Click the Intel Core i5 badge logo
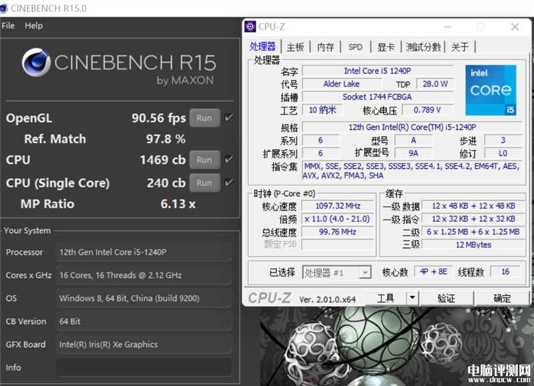This screenshot has height=386, width=534. [491, 90]
